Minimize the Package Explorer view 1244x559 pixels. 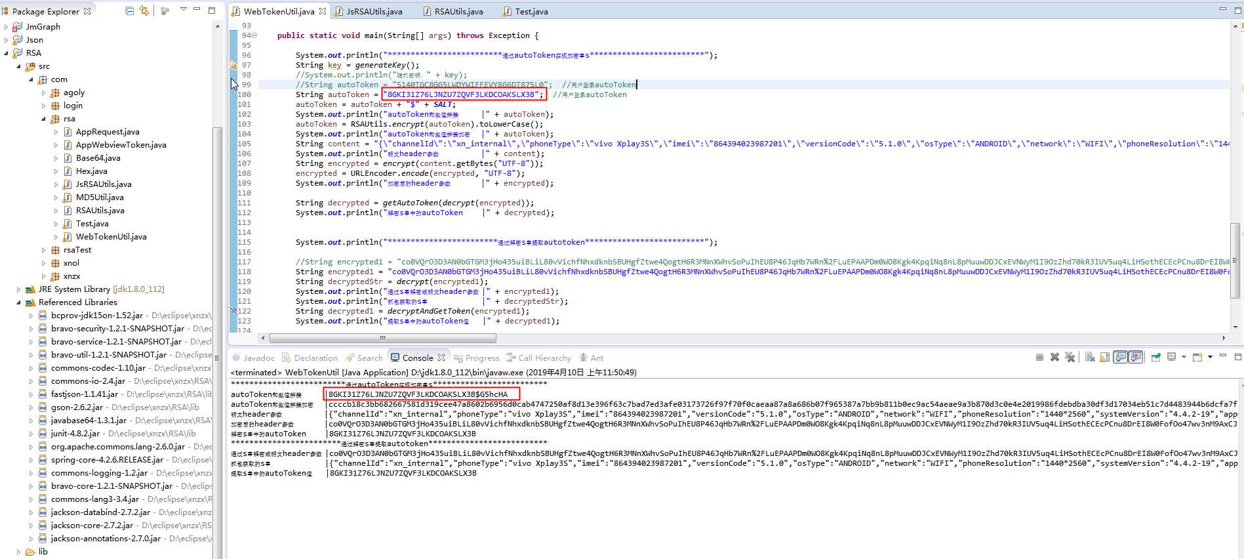point(197,10)
